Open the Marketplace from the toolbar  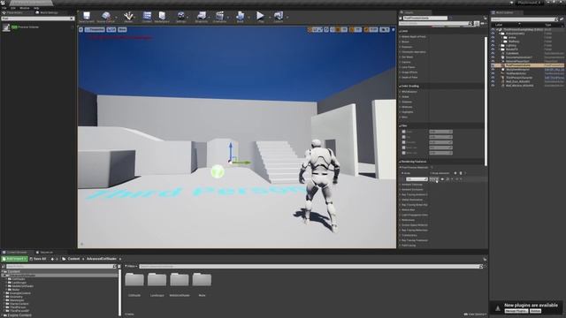click(162, 16)
